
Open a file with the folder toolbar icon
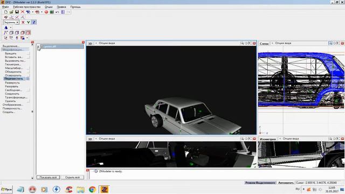[x=11, y=12]
